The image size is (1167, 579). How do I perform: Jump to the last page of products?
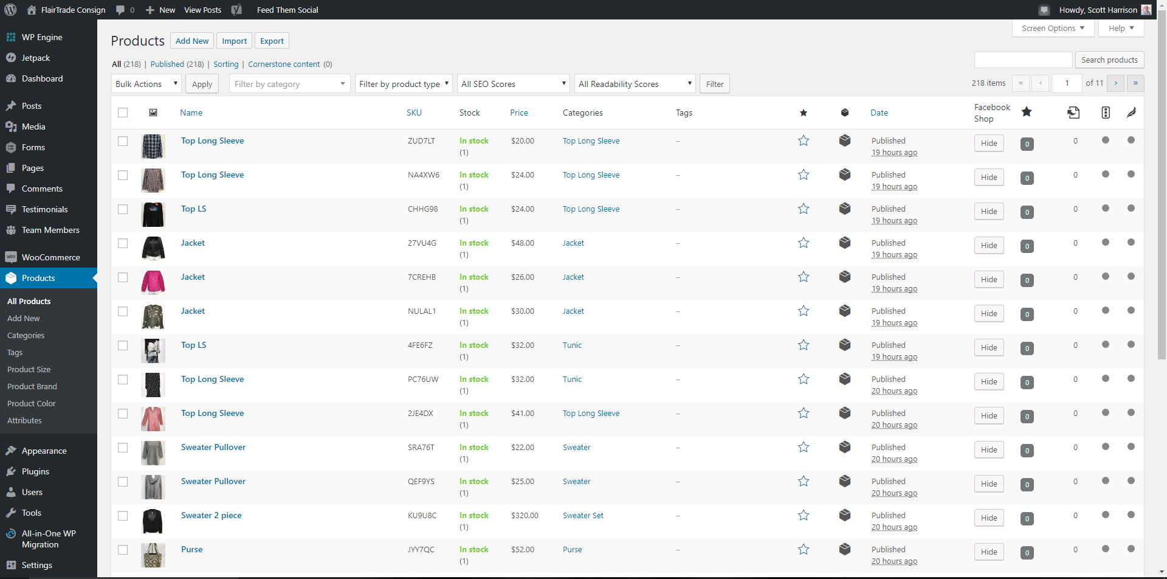[1135, 83]
